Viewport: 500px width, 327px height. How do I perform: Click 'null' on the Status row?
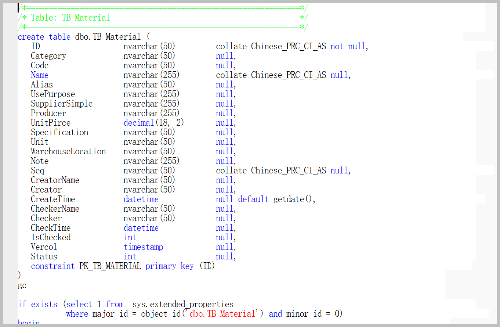(225, 256)
